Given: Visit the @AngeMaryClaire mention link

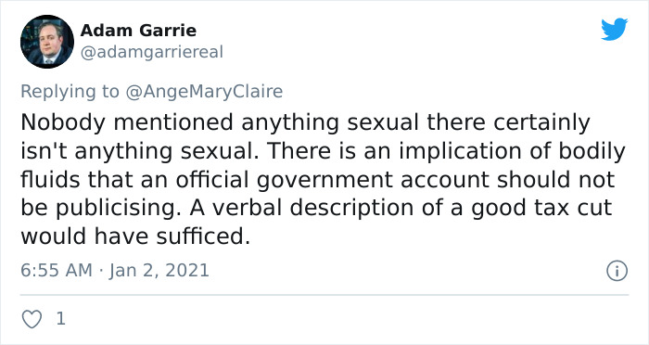Looking at the screenshot, I should tap(204, 92).
